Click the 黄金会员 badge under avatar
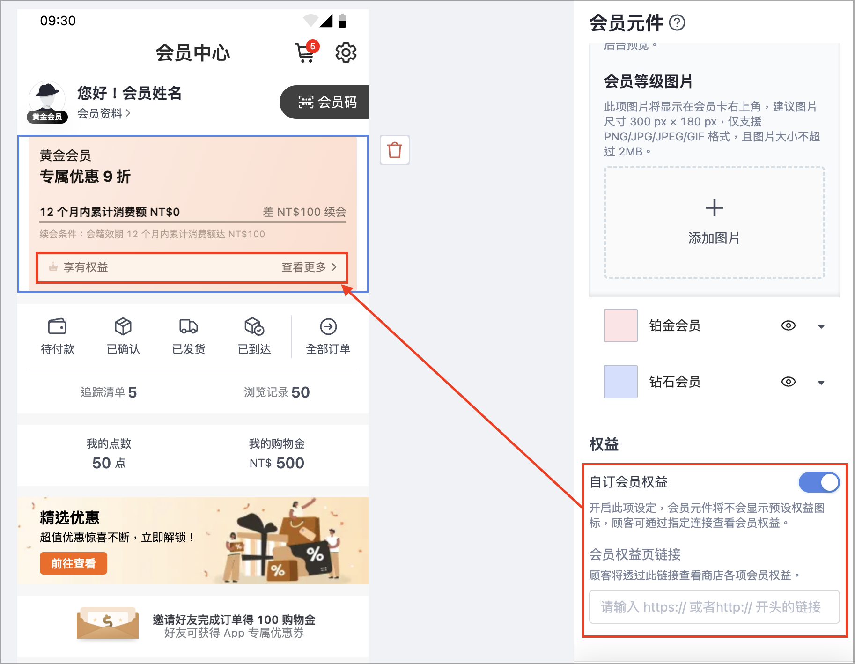 click(x=47, y=117)
